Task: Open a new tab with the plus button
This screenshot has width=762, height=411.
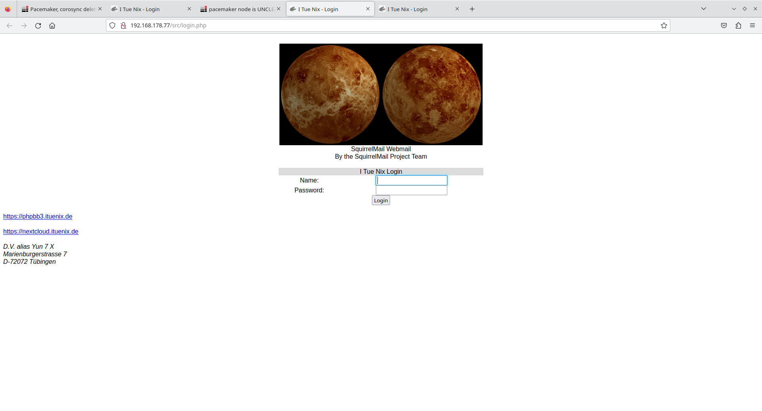Action: (x=472, y=9)
